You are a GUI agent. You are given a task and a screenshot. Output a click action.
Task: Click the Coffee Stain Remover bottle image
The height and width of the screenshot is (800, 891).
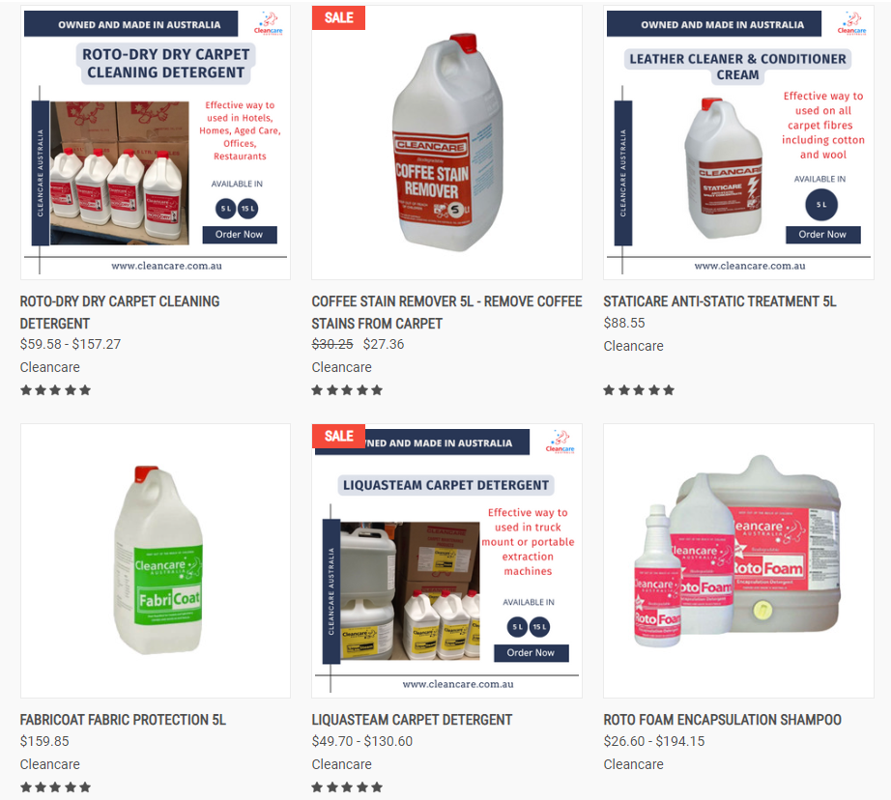[x=446, y=143]
